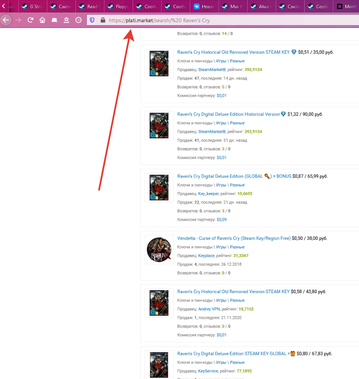The image size is (359, 379).
Task: Click diamond icon beside Deluxe Historical Version title
Action: click(x=283, y=114)
